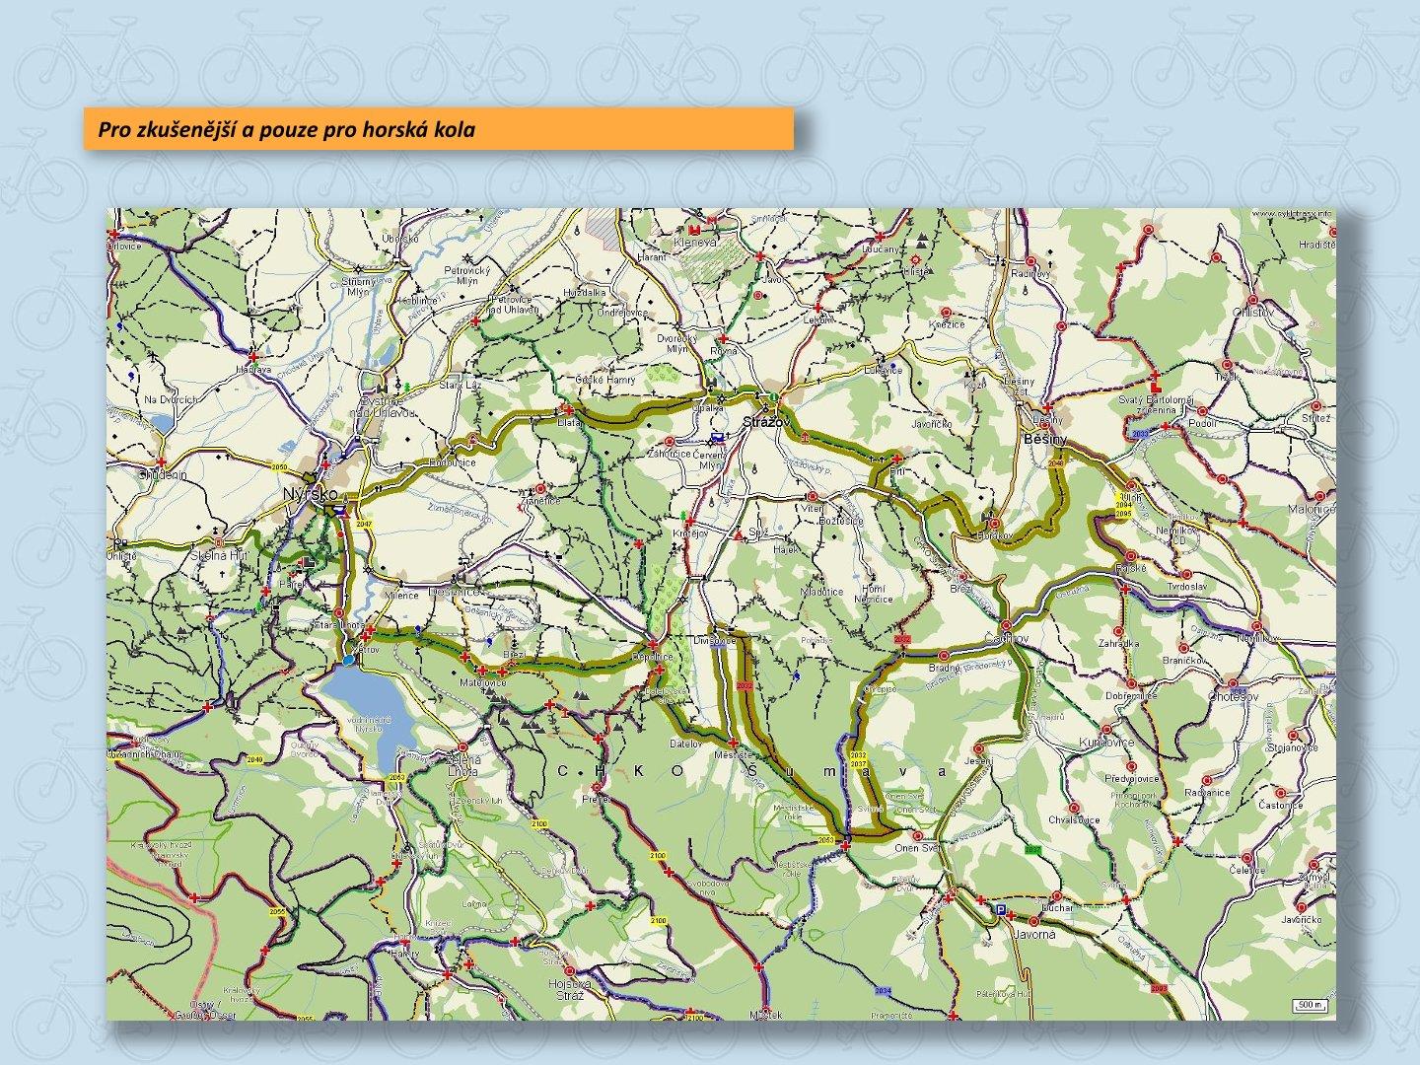Click the blue swimming pool icon near Strážov
Image resolution: width=1420 pixels, height=1065 pixels.
pyautogui.click(x=719, y=437)
